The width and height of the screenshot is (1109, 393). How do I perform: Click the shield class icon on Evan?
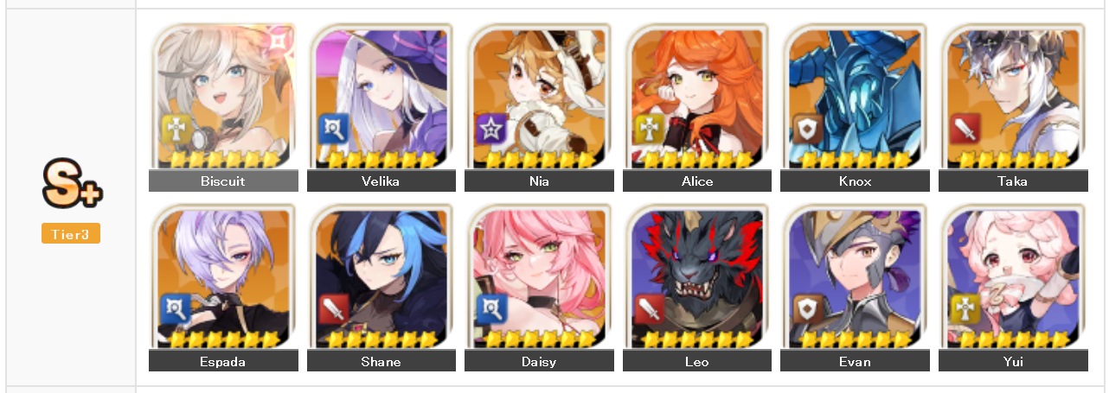point(806,309)
